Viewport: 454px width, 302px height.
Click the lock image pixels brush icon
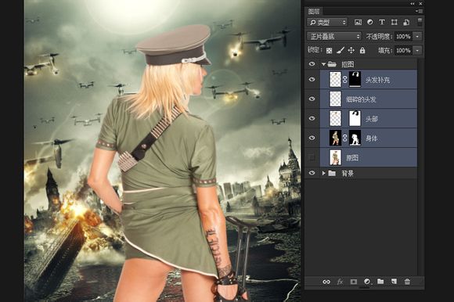(x=340, y=51)
